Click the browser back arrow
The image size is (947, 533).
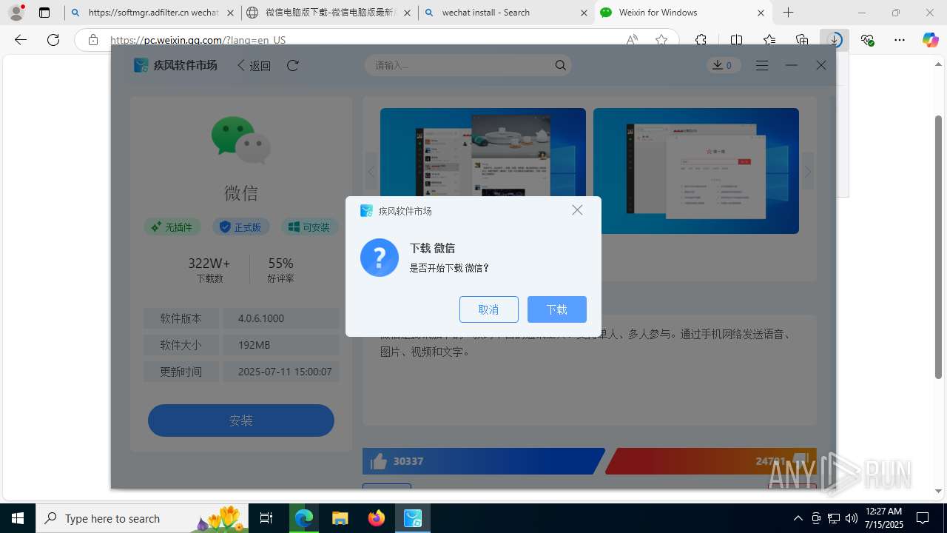21,40
